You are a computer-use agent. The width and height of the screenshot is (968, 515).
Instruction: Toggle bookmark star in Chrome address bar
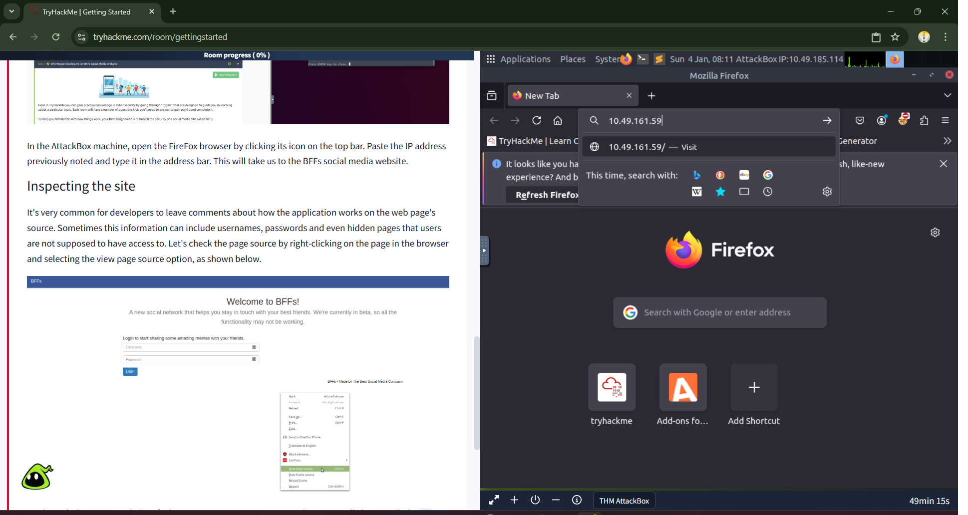(895, 37)
